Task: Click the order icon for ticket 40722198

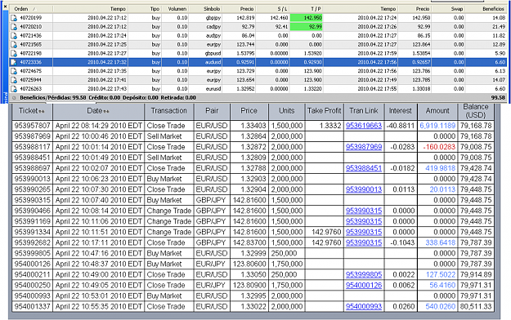Action: [x=14, y=53]
